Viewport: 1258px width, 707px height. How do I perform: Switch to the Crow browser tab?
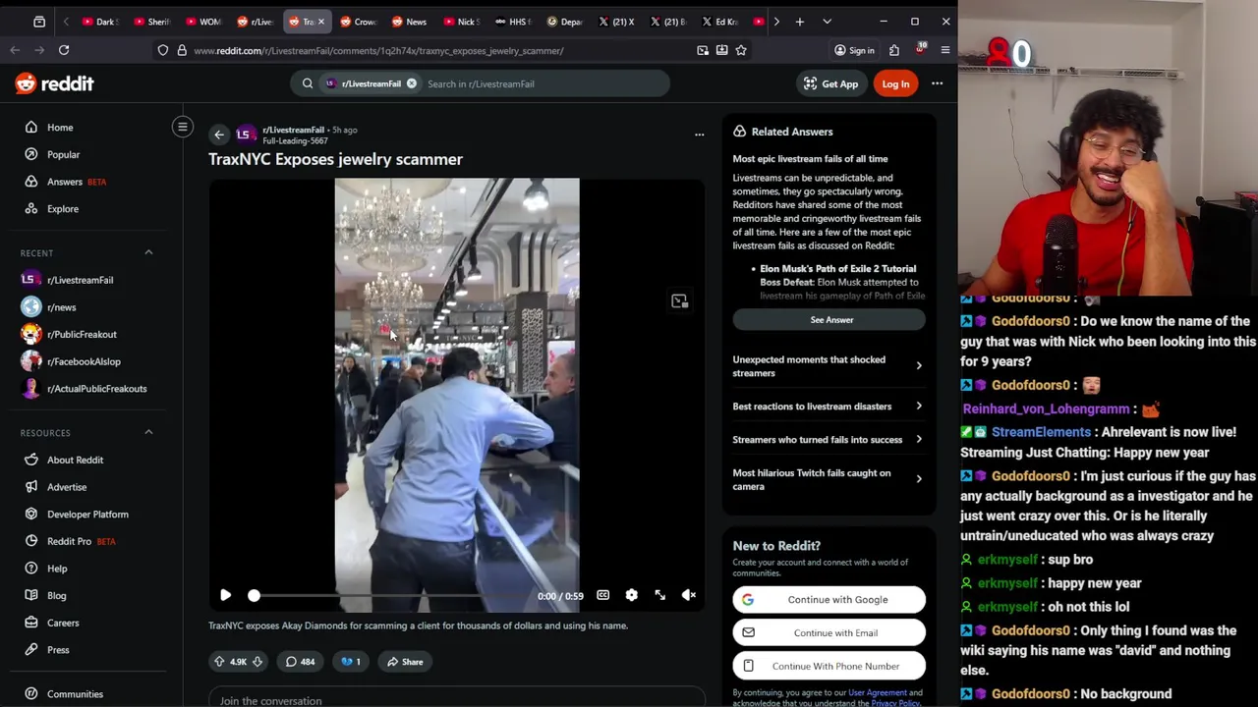(358, 22)
